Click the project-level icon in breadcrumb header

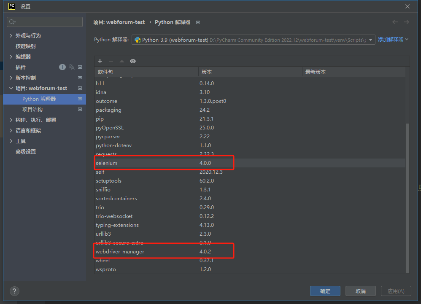point(198,22)
